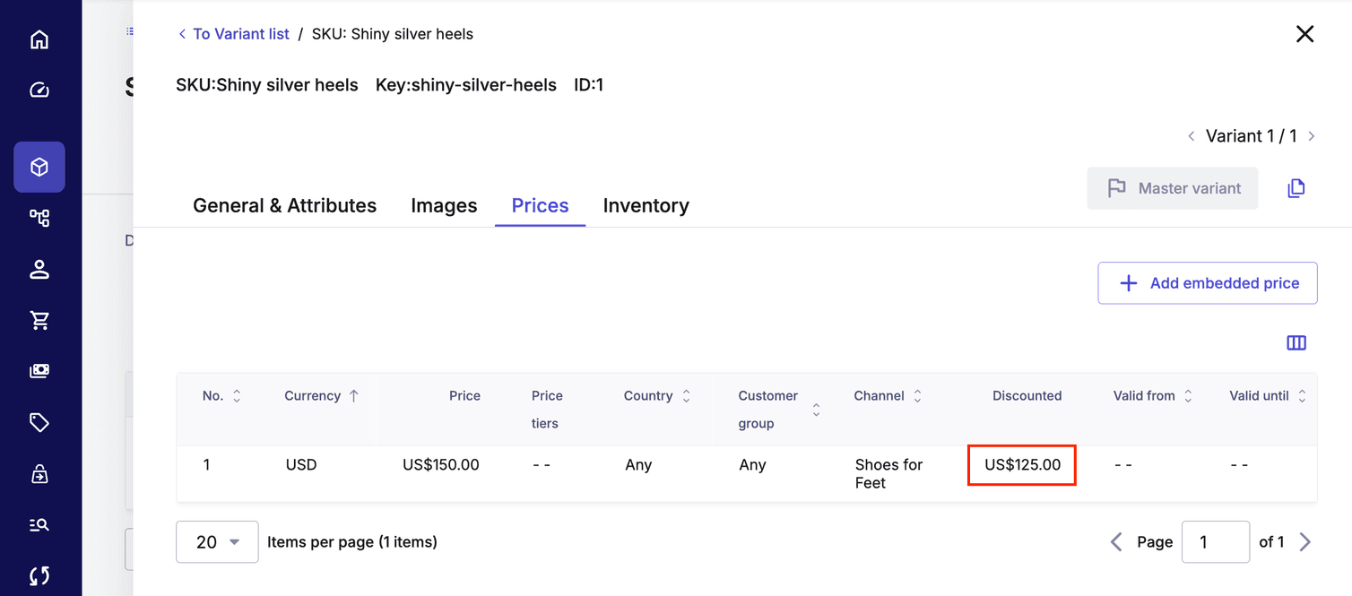
Task: Open the column settings icon above the table
Action: [1296, 342]
